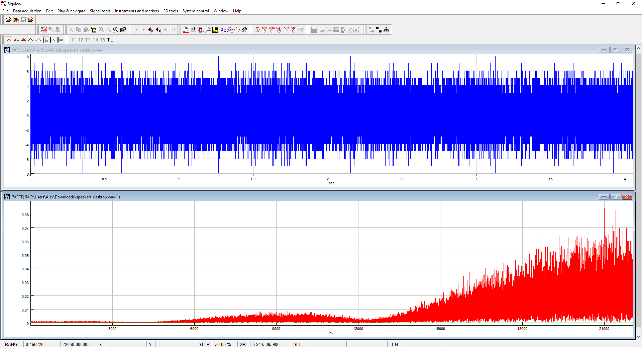Viewport: 642px width, 348px height.
Task: Click the red FFT spectrum analysis icon
Action: pos(186,30)
